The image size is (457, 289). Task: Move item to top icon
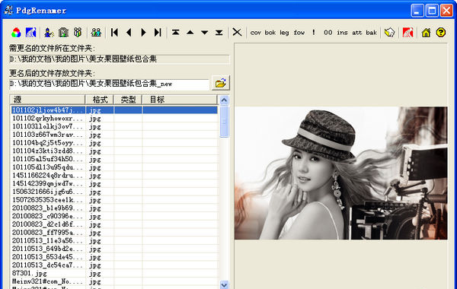175,32
